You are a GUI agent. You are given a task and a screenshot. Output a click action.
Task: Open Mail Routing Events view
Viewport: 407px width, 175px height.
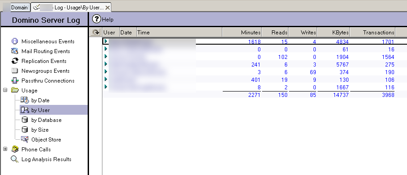tap(46, 51)
